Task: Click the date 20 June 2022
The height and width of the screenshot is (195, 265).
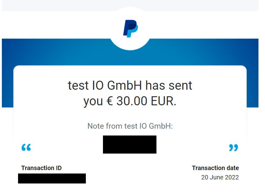Action: pos(220,177)
